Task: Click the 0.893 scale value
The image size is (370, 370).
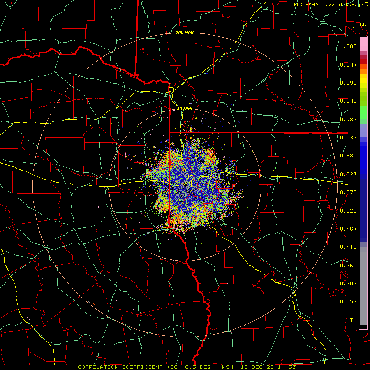Action: pos(348,83)
